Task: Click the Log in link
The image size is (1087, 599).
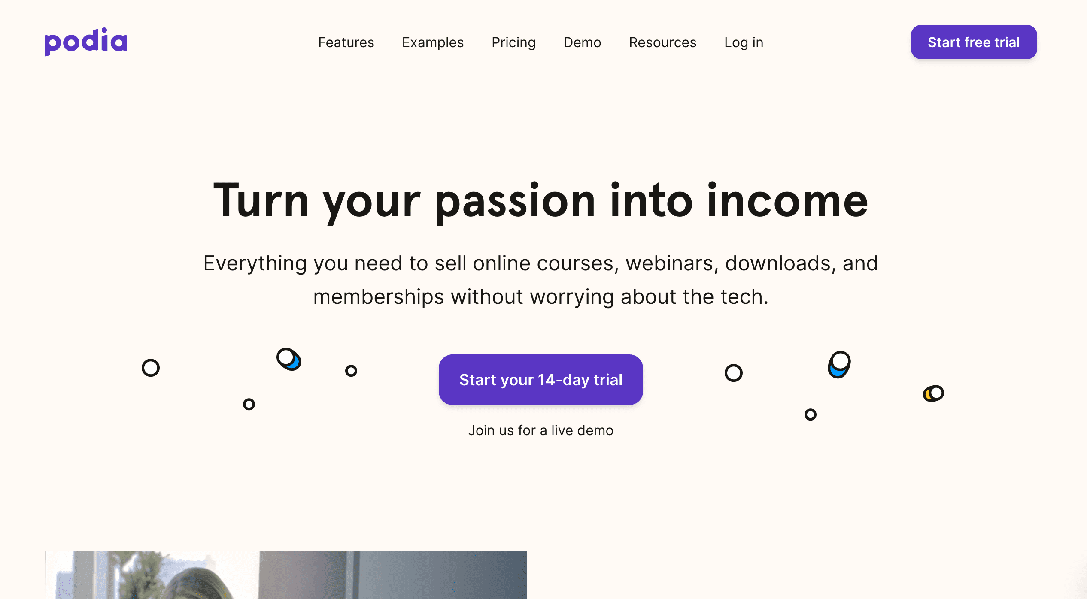Action: (744, 42)
